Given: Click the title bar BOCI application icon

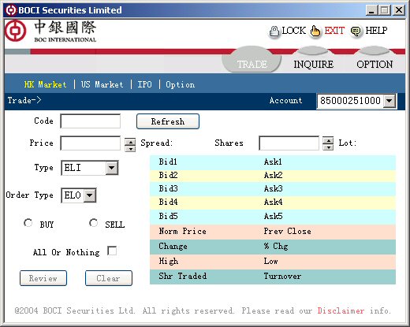Looking at the screenshot, I should 11,10.
